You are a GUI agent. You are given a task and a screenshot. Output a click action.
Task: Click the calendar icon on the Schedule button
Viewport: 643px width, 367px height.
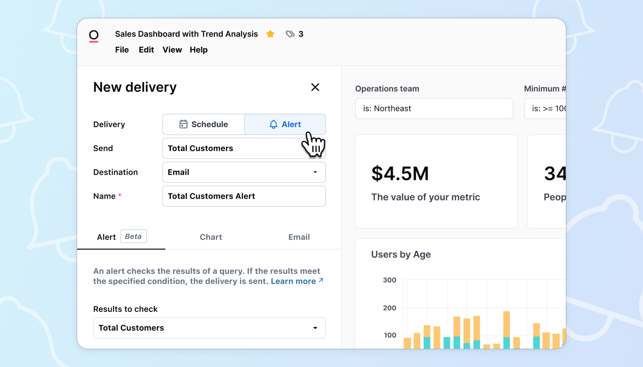[184, 124]
